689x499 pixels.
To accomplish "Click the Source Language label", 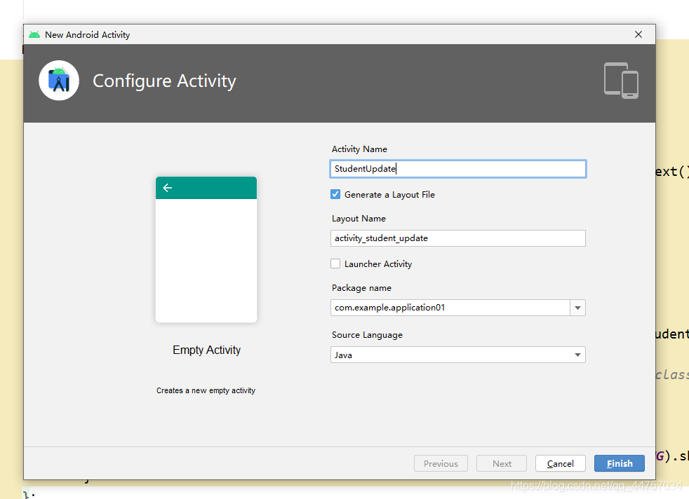I will 368,335.
